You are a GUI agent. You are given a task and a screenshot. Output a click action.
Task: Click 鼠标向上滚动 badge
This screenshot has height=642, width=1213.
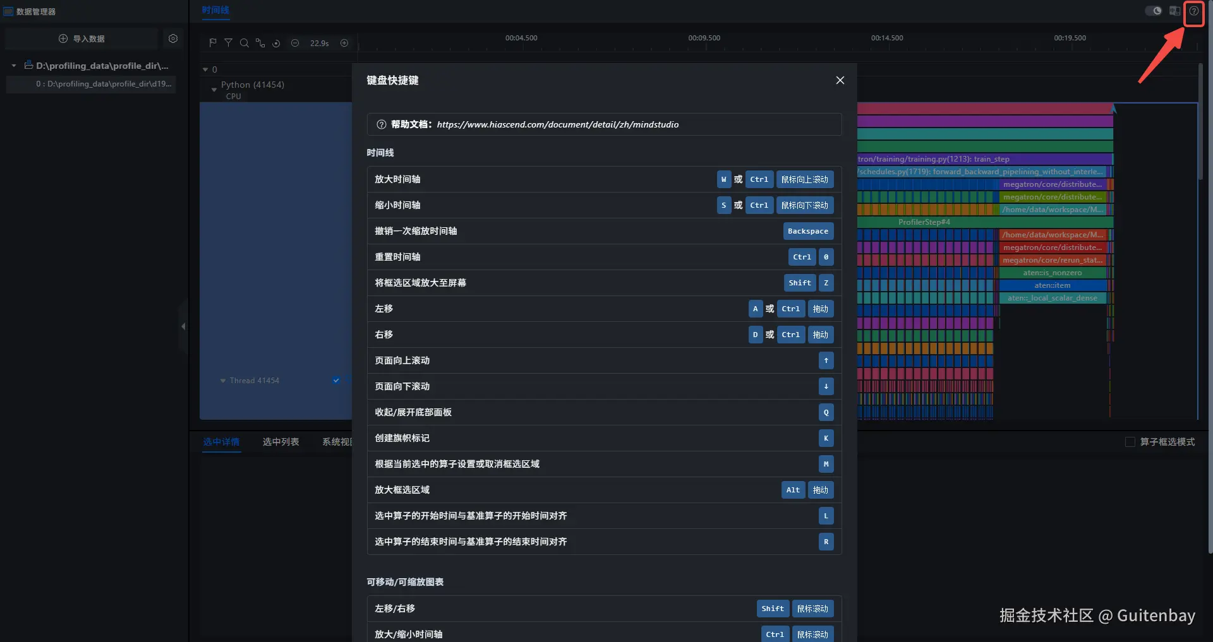click(x=805, y=179)
